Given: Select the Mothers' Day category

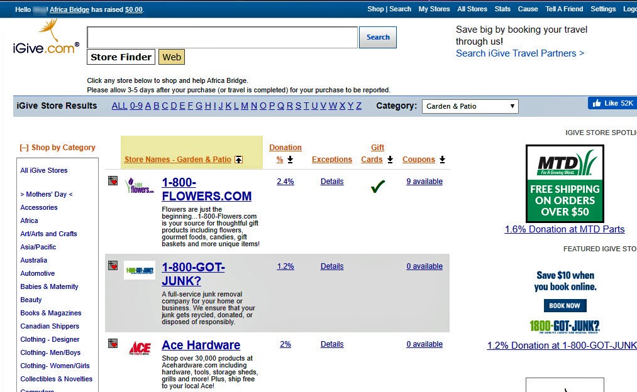Looking at the screenshot, I should (x=47, y=194).
